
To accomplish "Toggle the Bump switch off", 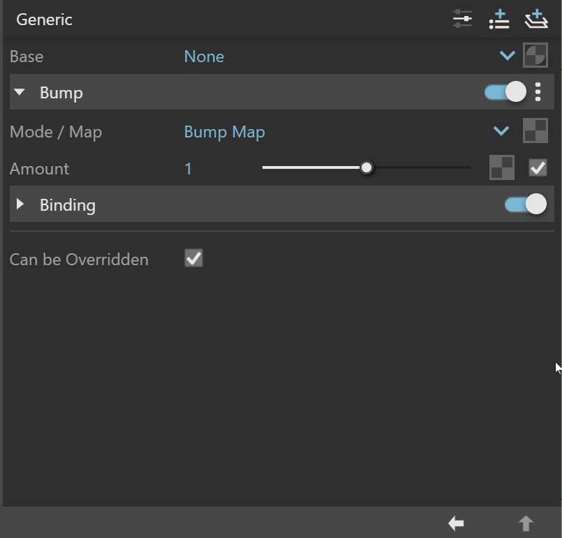I will pos(505,91).
